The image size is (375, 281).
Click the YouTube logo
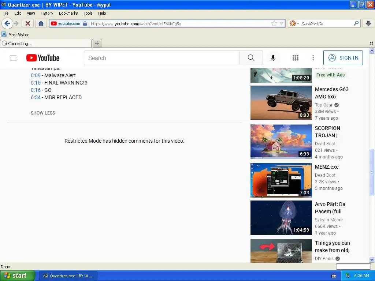[43, 58]
